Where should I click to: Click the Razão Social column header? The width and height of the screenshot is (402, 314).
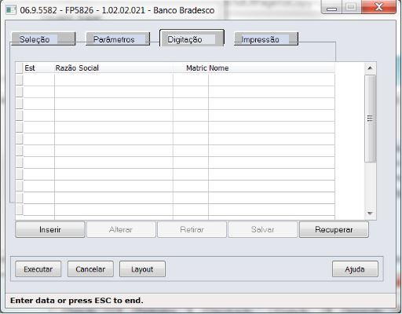(x=77, y=68)
